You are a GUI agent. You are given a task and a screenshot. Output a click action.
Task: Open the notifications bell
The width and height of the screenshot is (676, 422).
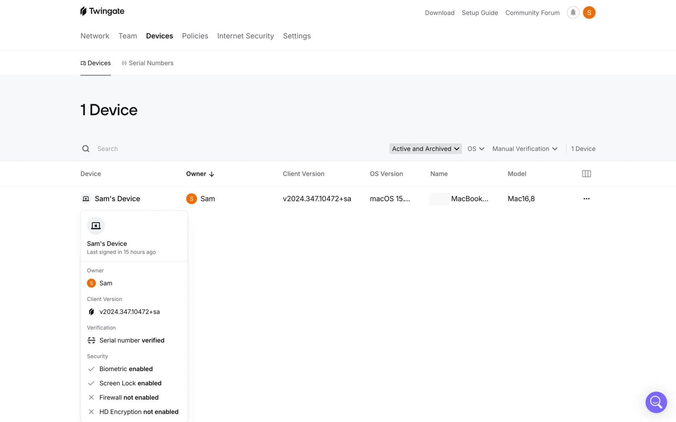(x=573, y=13)
